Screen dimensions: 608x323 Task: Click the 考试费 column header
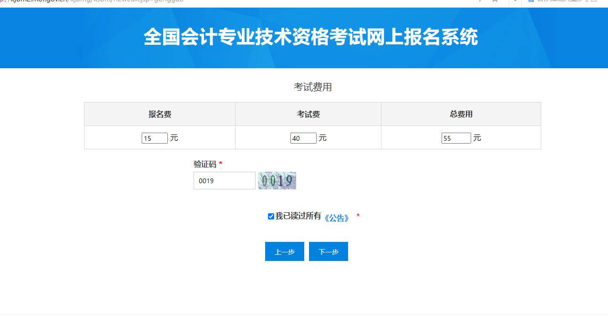308,114
